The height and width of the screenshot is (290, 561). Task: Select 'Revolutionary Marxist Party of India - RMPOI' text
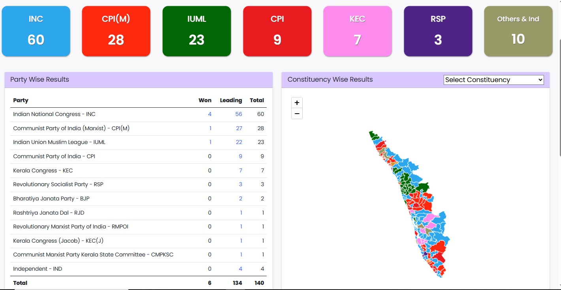coord(71,226)
